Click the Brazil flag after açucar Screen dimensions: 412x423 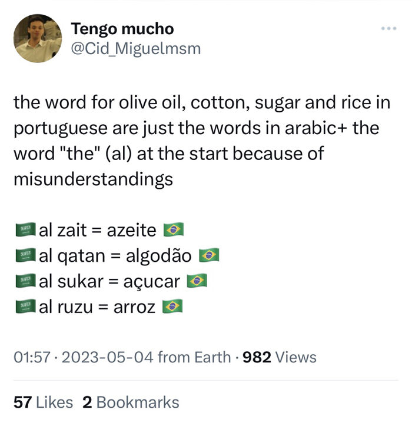[197, 281]
